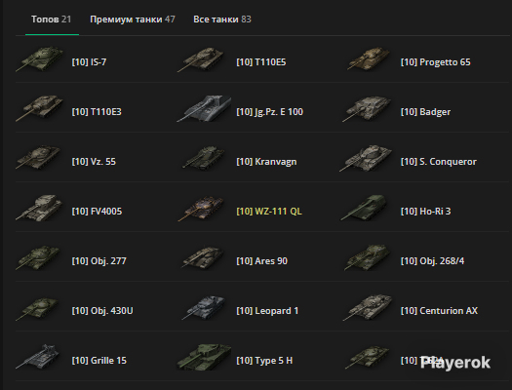Open the Все танки tab
512x390 pixels.
point(222,19)
